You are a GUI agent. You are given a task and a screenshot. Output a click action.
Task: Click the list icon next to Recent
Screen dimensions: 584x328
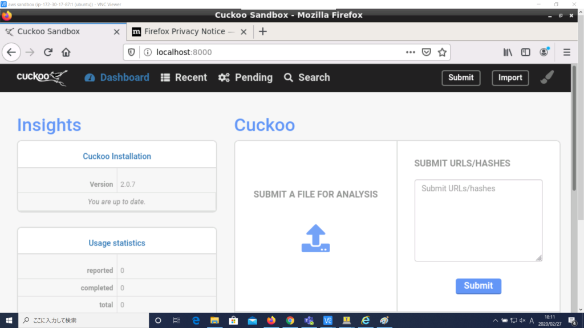click(x=165, y=77)
